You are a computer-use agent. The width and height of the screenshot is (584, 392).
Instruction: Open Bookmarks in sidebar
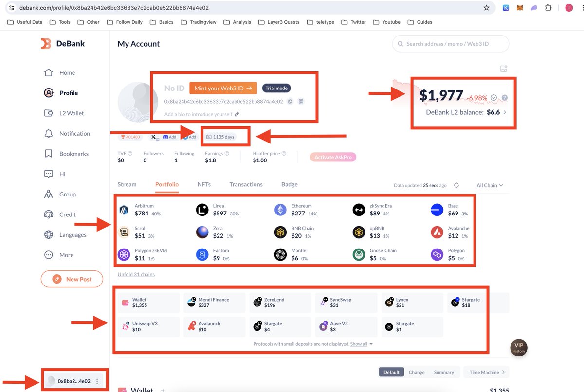coord(66,154)
